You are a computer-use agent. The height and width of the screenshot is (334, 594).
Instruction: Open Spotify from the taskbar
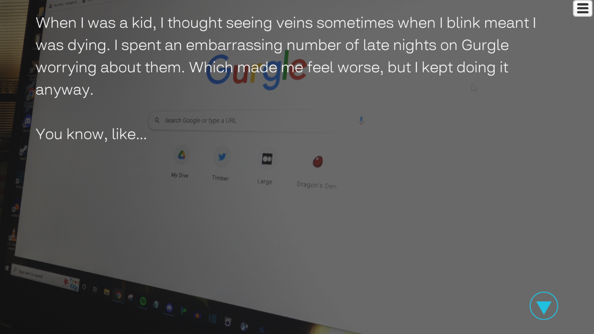click(x=143, y=301)
